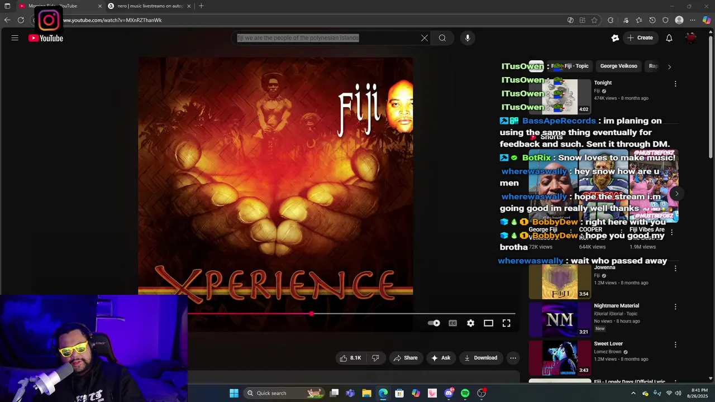Open the Windows Start menu
Image resolution: width=715 pixels, height=402 pixels.
tap(234, 393)
